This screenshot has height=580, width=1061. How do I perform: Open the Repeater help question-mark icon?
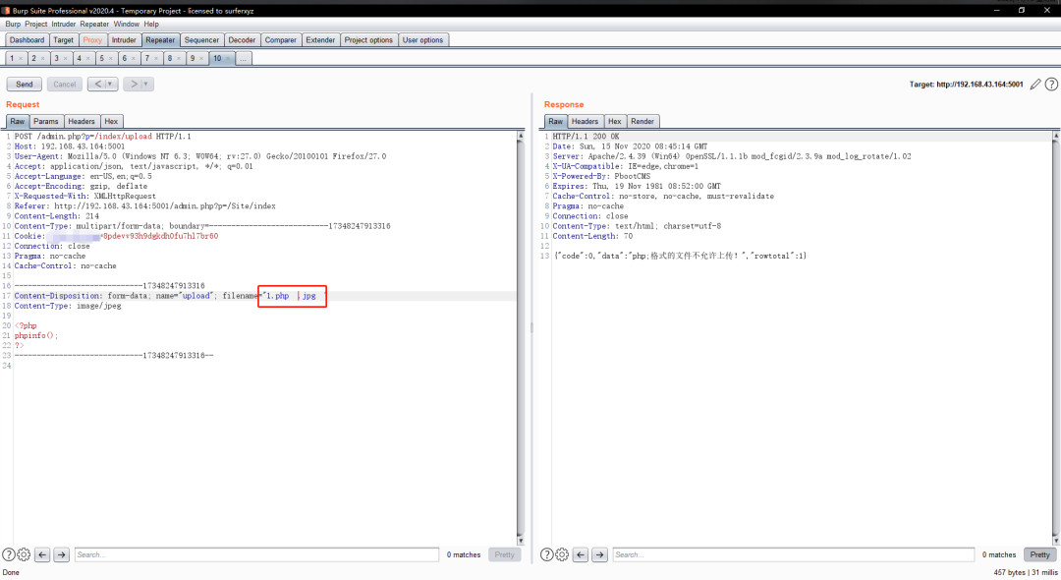1051,84
